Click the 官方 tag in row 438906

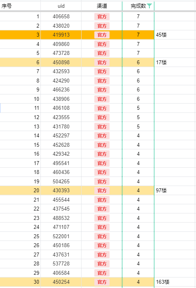click(102, 99)
